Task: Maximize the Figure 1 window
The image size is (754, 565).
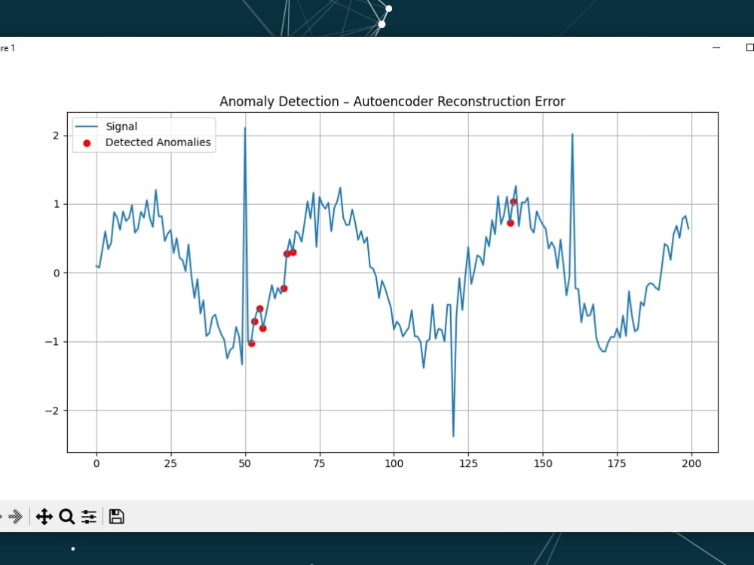Action: (749, 47)
